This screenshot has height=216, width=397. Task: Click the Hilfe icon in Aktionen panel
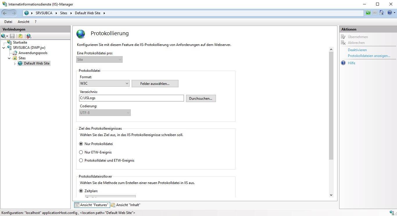pyautogui.click(x=343, y=63)
